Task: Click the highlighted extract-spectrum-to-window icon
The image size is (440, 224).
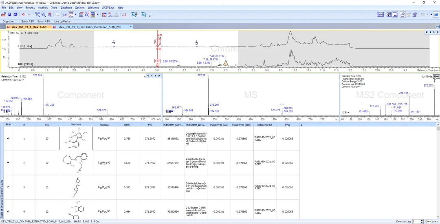Action: click(403, 14)
